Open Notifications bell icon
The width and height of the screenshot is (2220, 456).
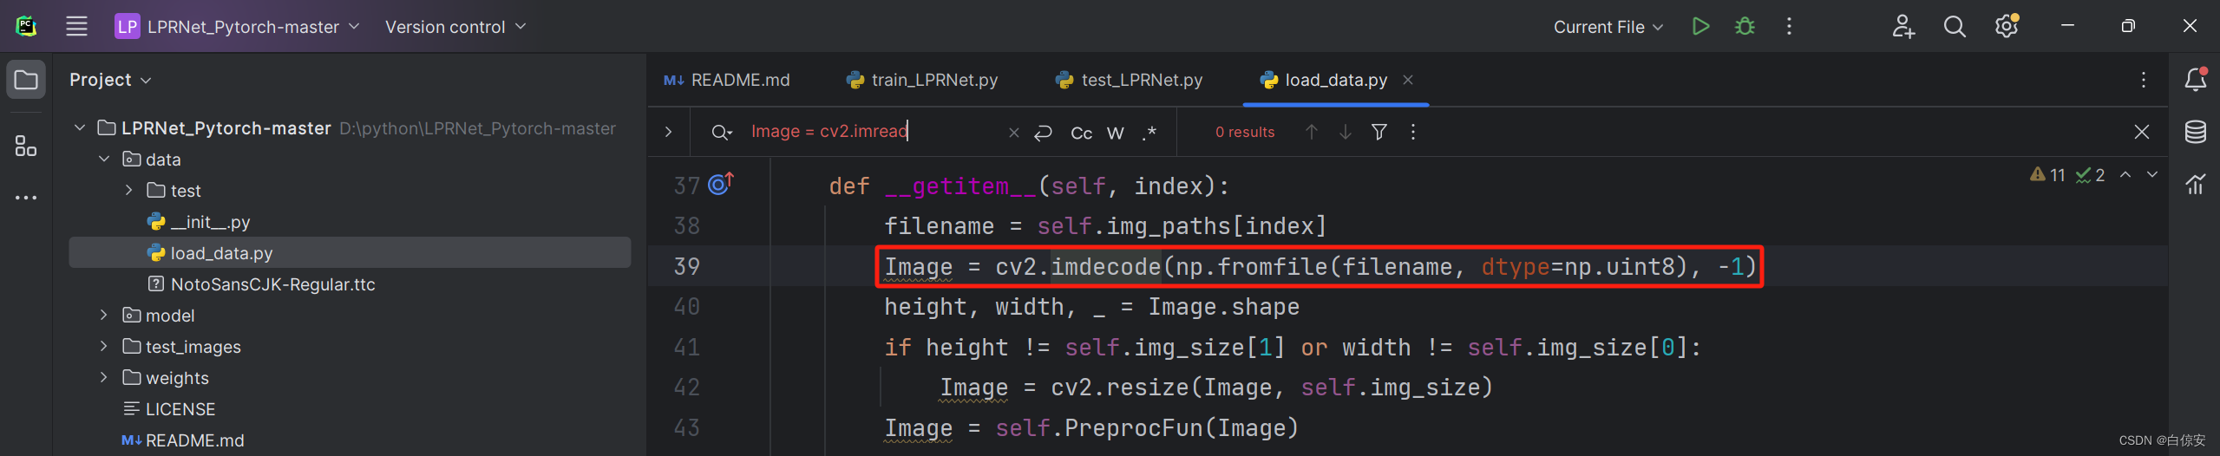(2196, 80)
